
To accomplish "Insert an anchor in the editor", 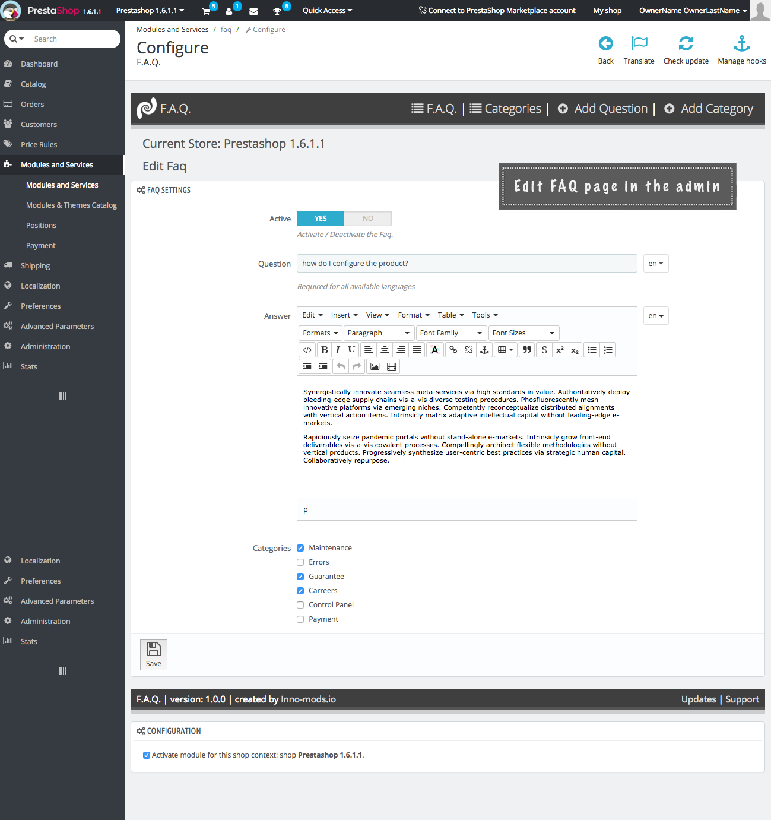I will pyautogui.click(x=484, y=350).
